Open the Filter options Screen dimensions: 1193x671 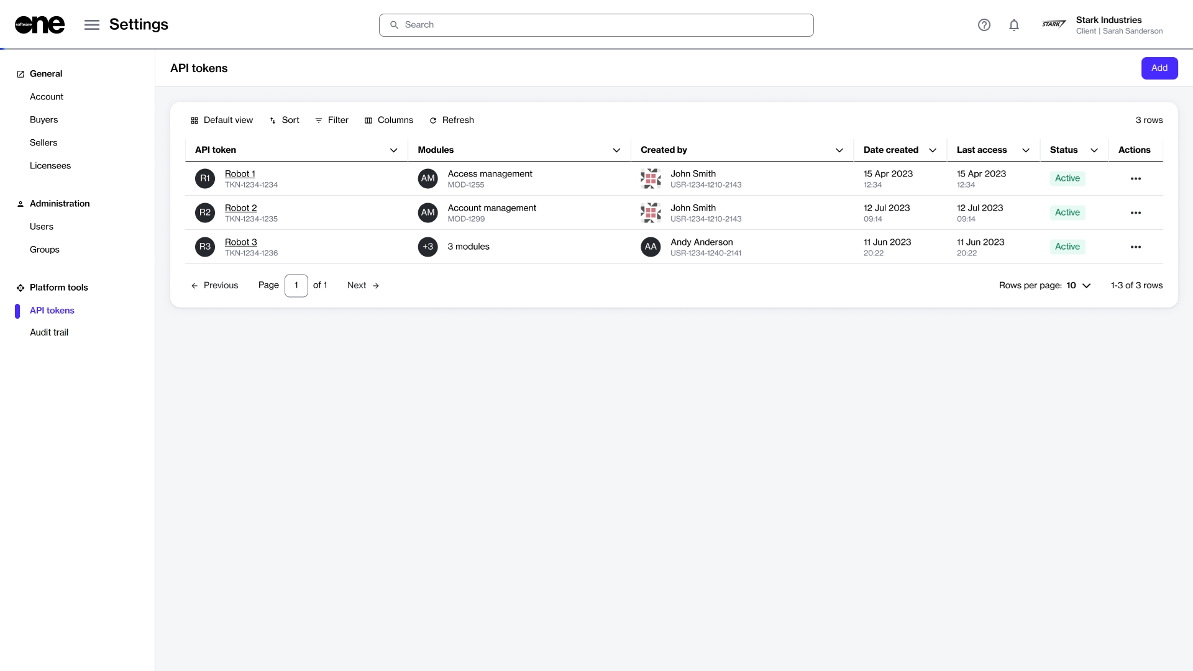click(332, 121)
